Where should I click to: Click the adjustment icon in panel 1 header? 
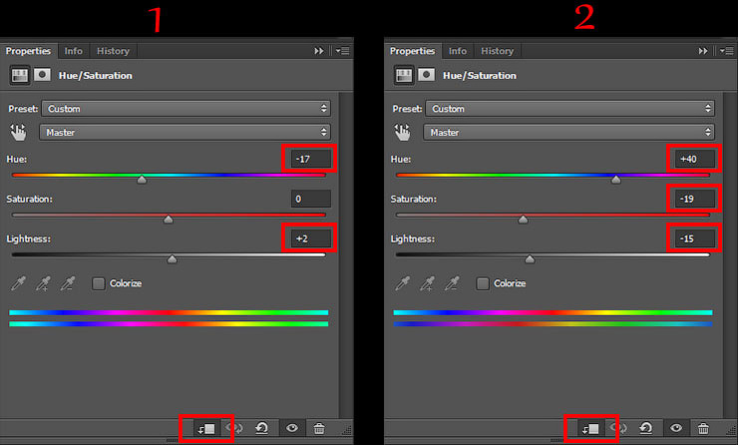[x=19, y=76]
